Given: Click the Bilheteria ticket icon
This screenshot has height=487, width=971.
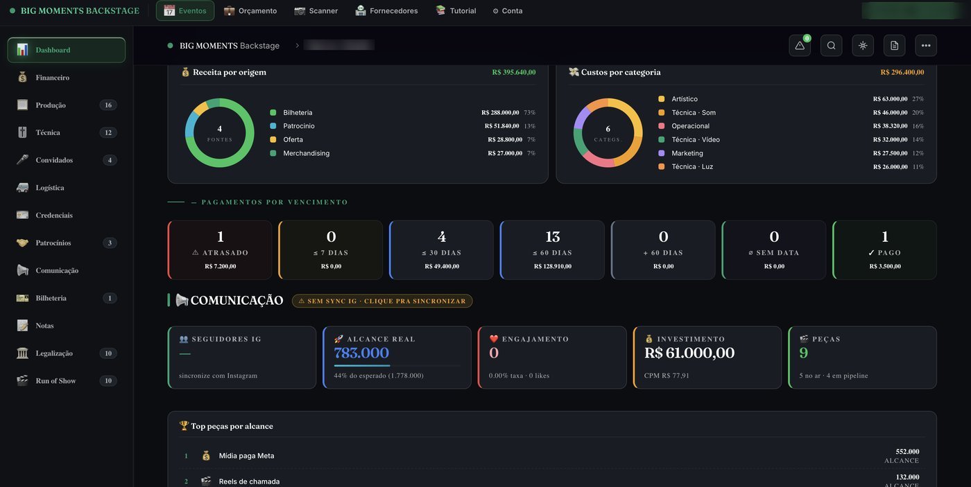Looking at the screenshot, I should (x=22, y=298).
